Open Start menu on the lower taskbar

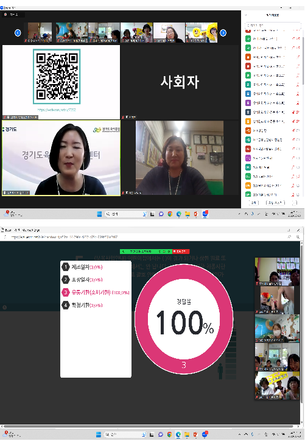coord(99,434)
